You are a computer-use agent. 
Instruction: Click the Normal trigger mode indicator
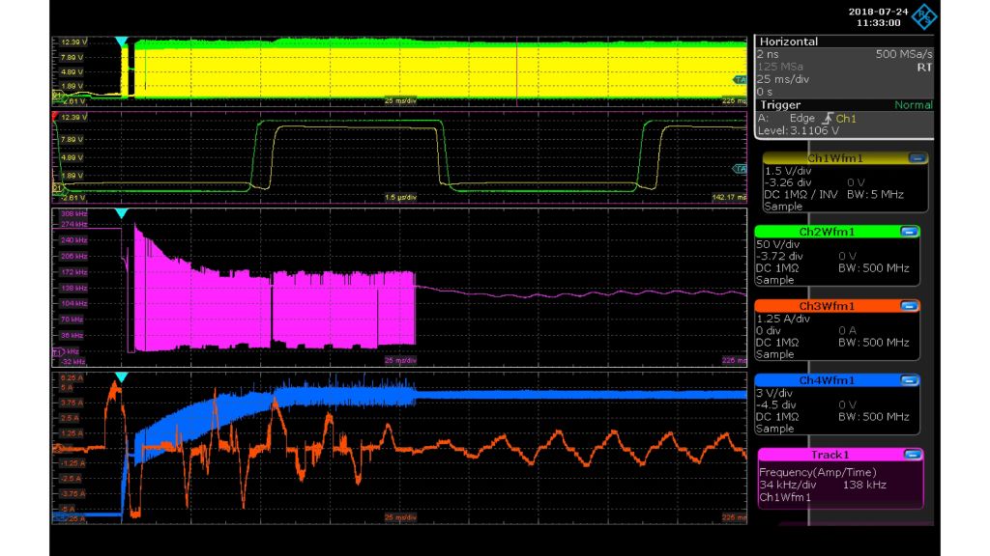tap(913, 105)
